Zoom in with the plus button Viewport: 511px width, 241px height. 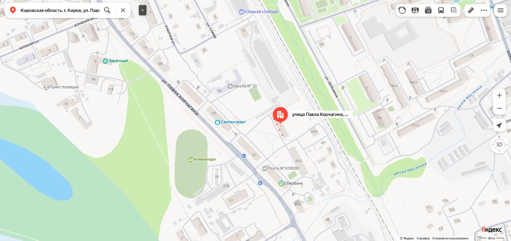(499, 96)
